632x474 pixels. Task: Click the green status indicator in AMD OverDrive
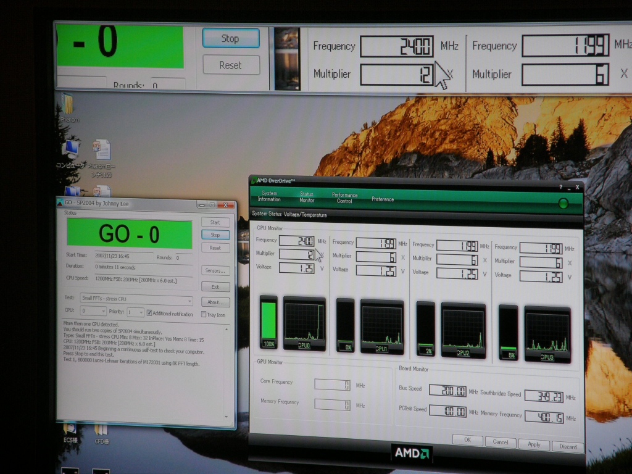(563, 203)
